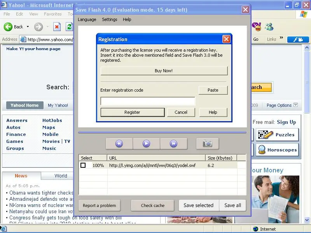Select the Yahoo! Home tab
Screen dimensions: 311x233
[24, 105]
